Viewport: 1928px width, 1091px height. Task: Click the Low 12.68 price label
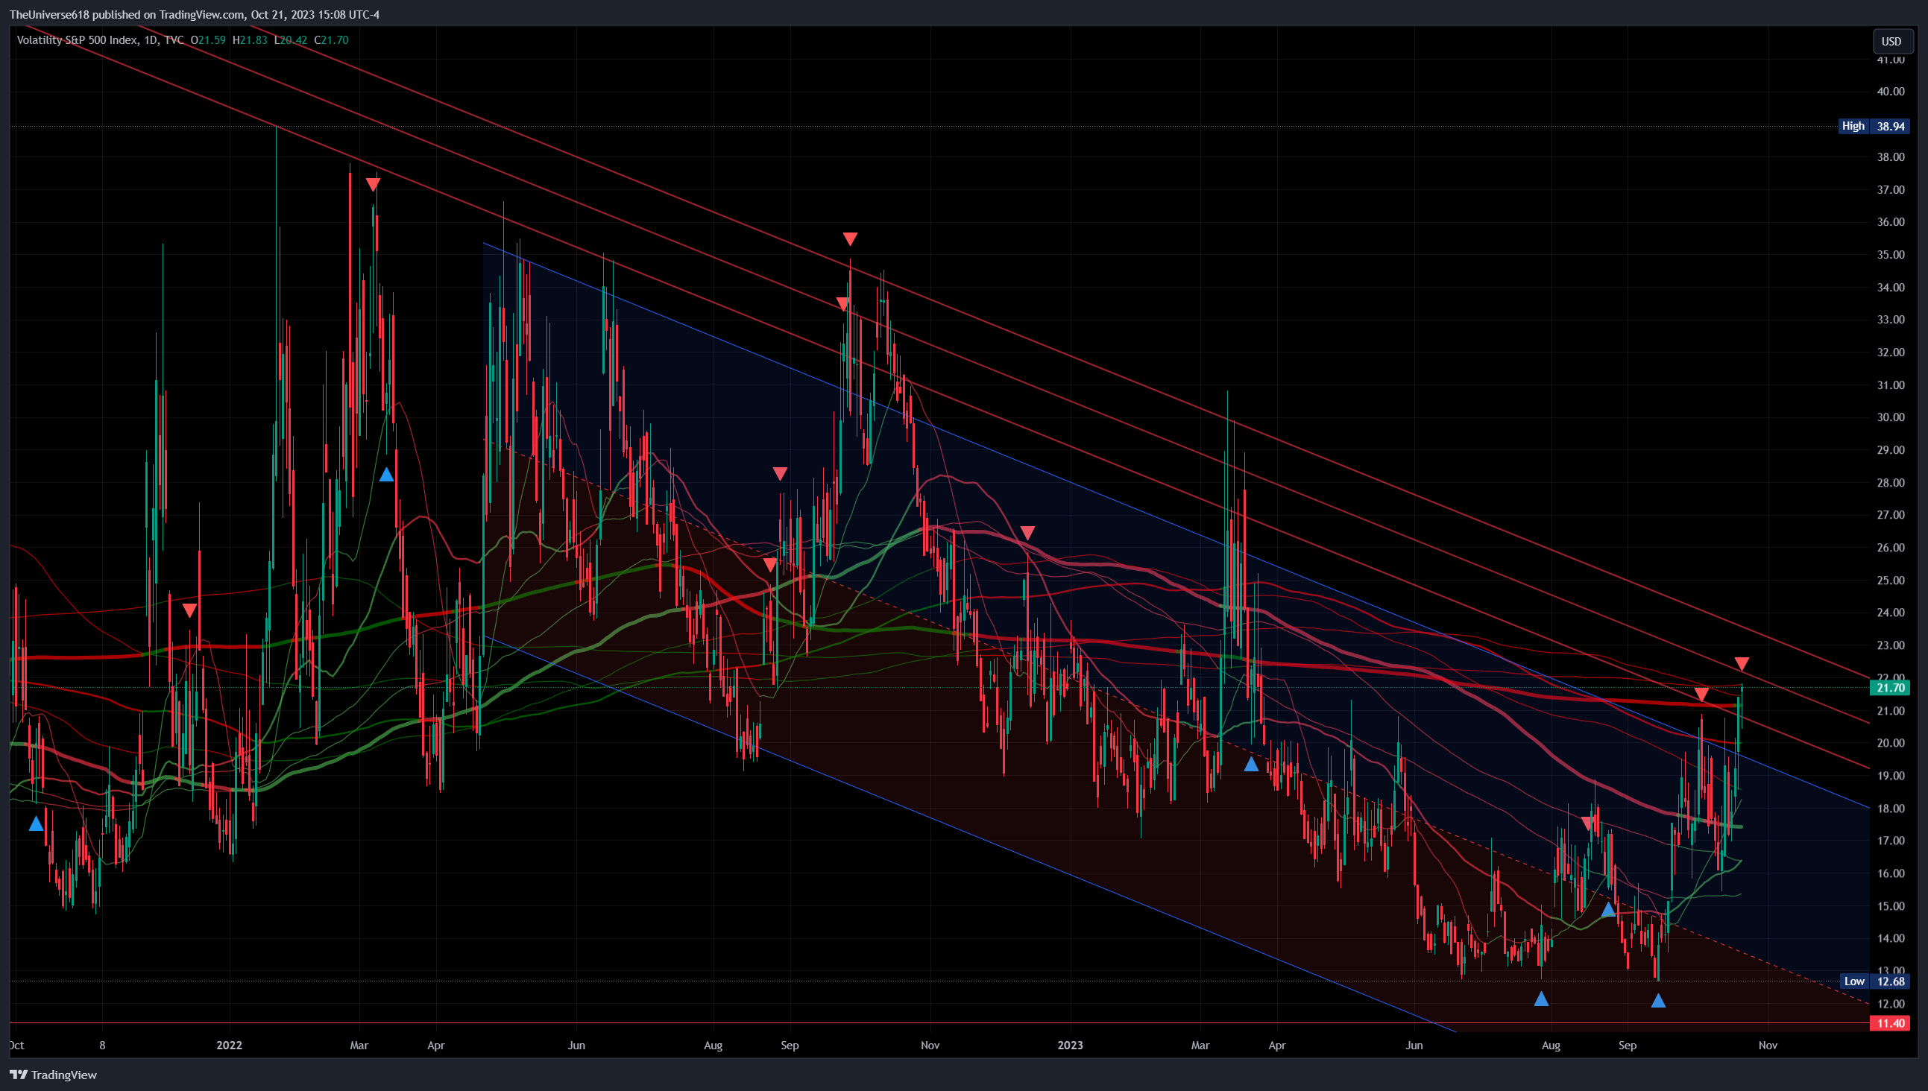click(1874, 981)
